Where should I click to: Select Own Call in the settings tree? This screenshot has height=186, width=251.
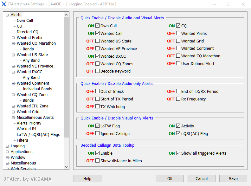[25, 21]
